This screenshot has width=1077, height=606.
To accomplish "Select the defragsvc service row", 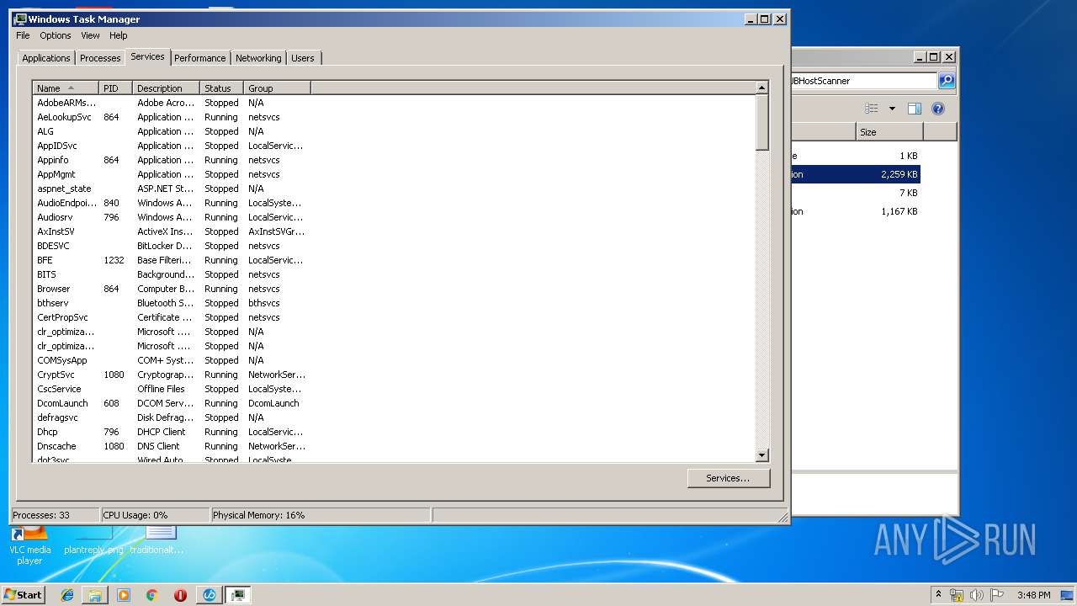I will (x=394, y=417).
